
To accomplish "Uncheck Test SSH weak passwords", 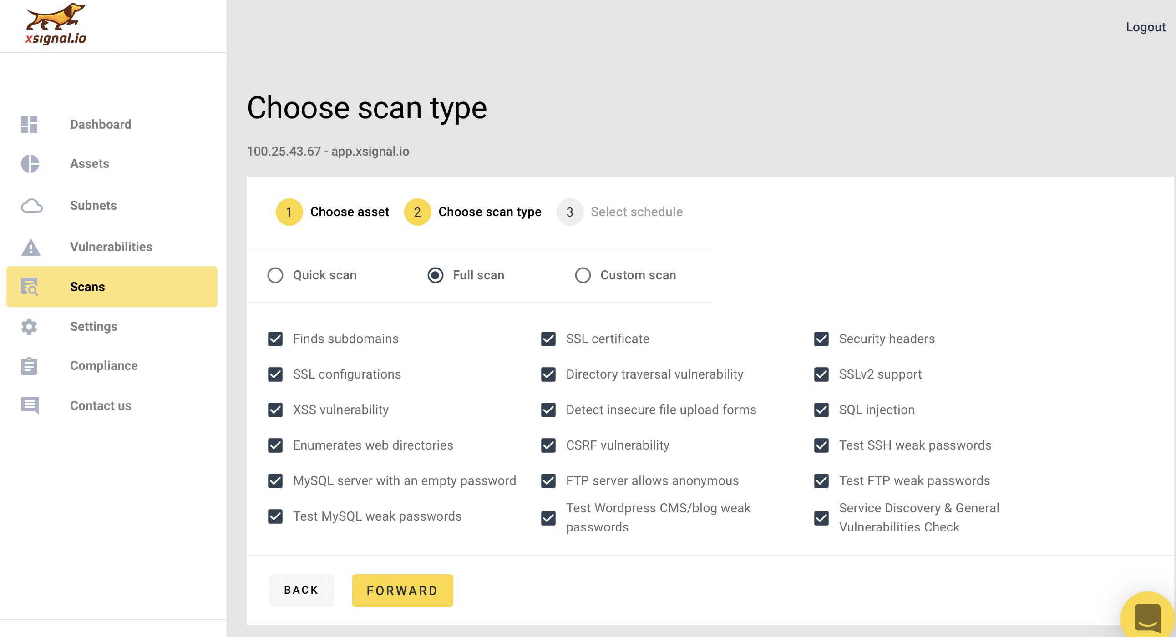I will point(821,446).
